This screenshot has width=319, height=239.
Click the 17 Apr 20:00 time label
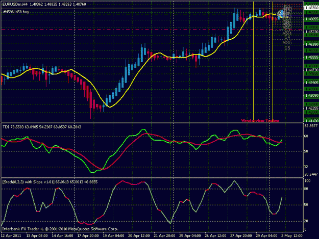(88, 236)
